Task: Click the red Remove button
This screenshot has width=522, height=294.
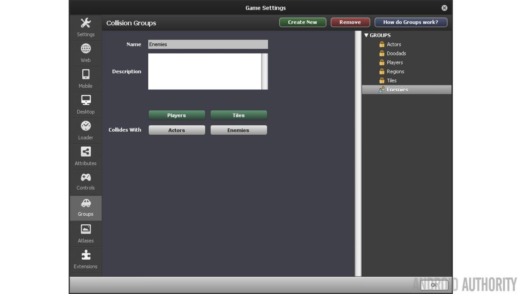Action: tap(350, 22)
